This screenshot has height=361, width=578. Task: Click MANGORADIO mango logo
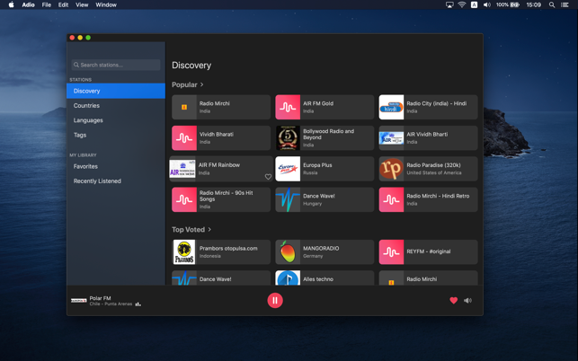(x=288, y=252)
